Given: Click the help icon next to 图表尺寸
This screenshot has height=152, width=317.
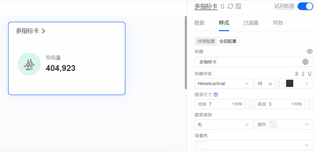Looking at the screenshot, I should point(216,94).
